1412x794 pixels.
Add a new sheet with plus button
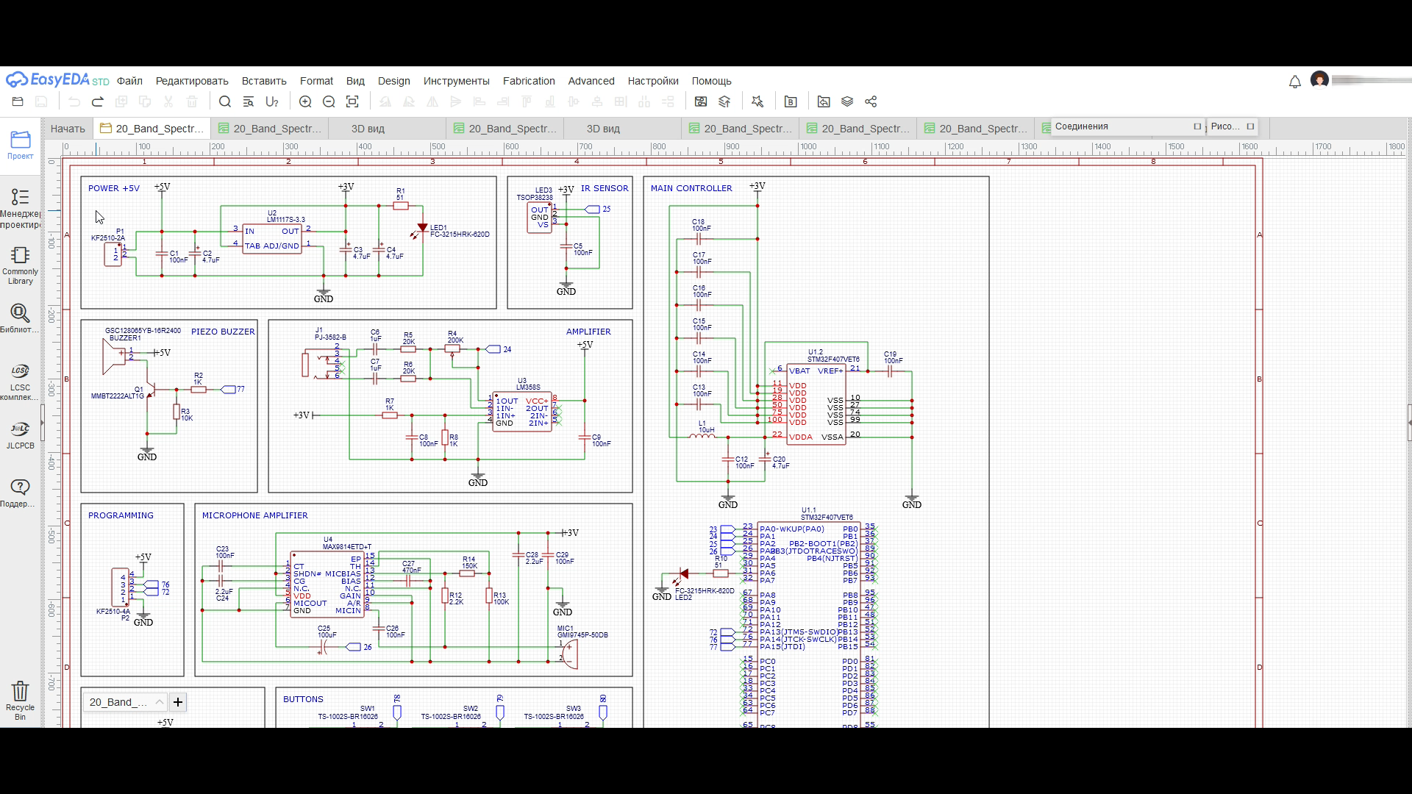point(178,702)
